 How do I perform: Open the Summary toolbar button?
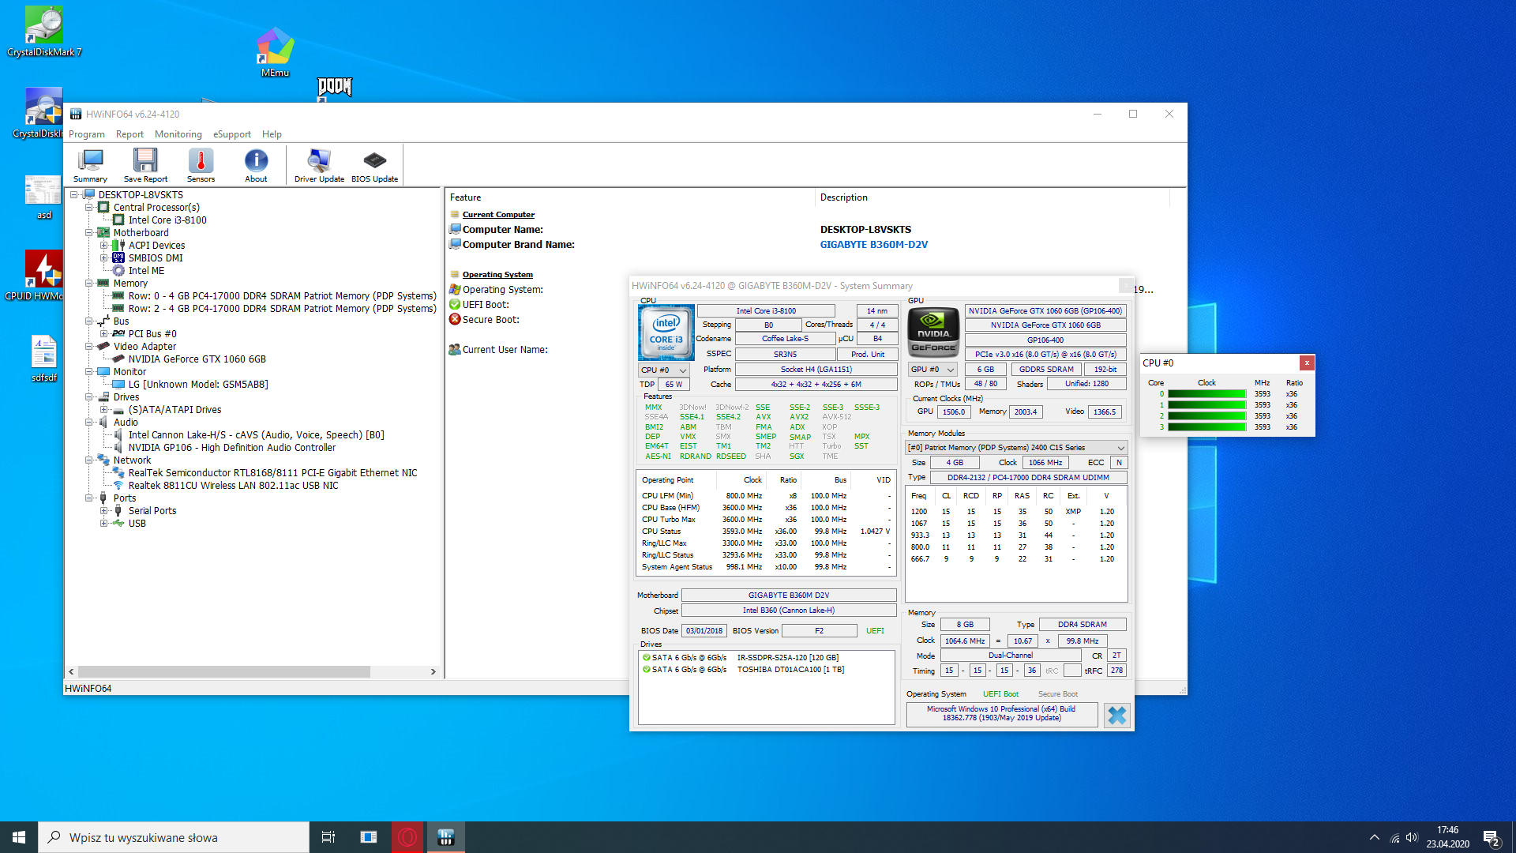(x=90, y=166)
